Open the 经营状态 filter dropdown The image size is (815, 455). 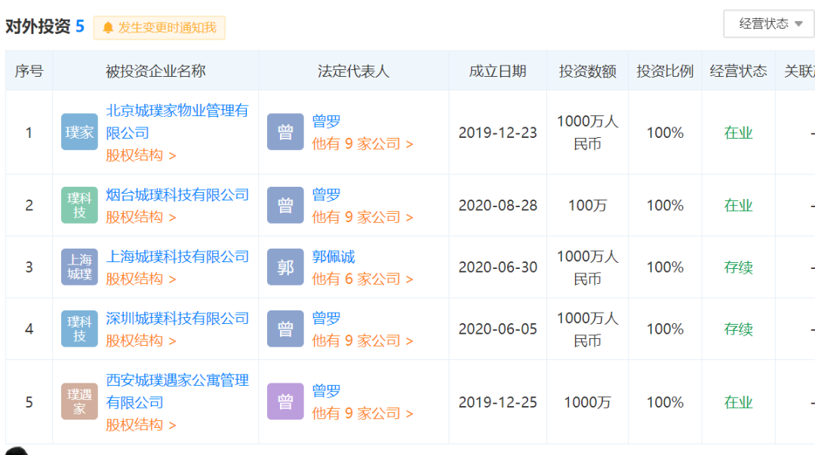(x=768, y=23)
